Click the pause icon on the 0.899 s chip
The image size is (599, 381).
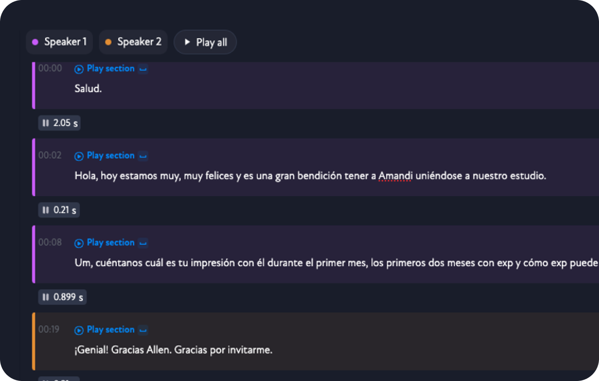pyautogui.click(x=45, y=297)
